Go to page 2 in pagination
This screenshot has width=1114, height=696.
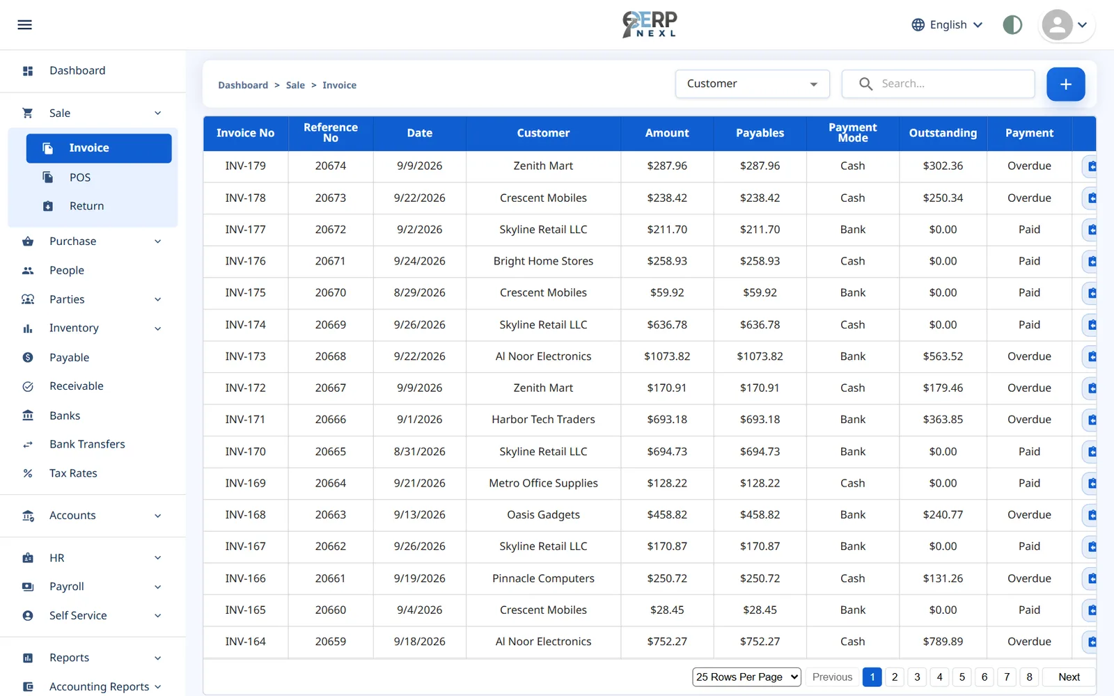[x=895, y=677]
